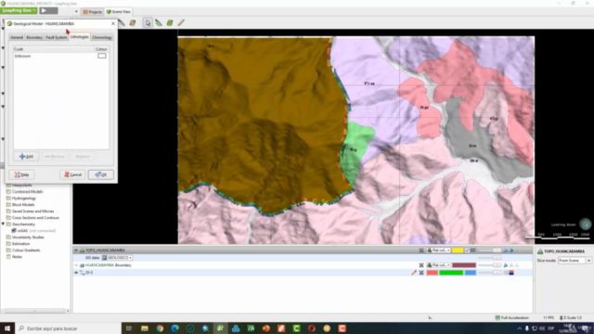The height and width of the screenshot is (334, 594).
Task: Open the small dropdown arrow before Projects tab
Action: 76,12
